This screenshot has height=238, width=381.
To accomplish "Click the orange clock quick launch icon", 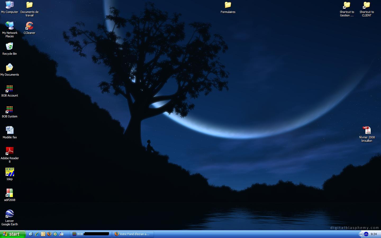I will (43, 234).
